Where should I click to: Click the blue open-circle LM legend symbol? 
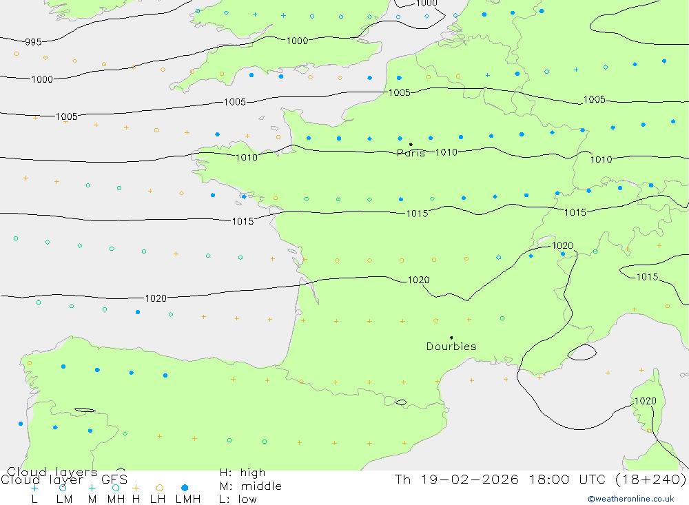click(x=63, y=488)
